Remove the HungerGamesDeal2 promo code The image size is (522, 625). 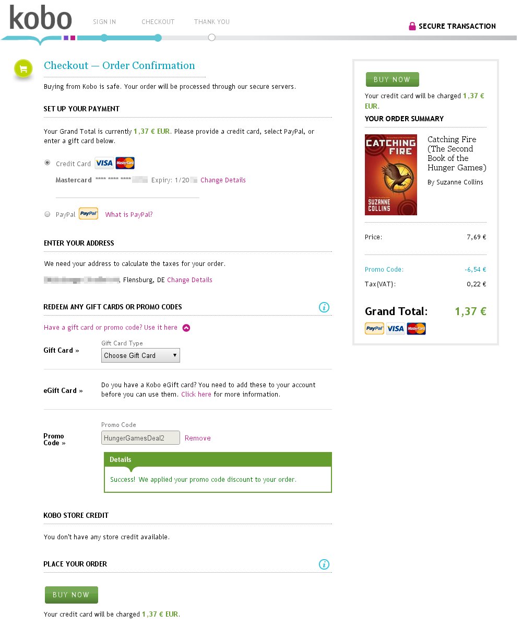(198, 438)
